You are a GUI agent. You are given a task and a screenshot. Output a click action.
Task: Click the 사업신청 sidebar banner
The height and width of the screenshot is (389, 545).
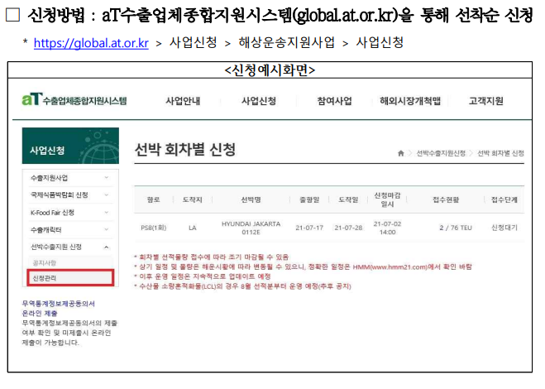(x=70, y=146)
